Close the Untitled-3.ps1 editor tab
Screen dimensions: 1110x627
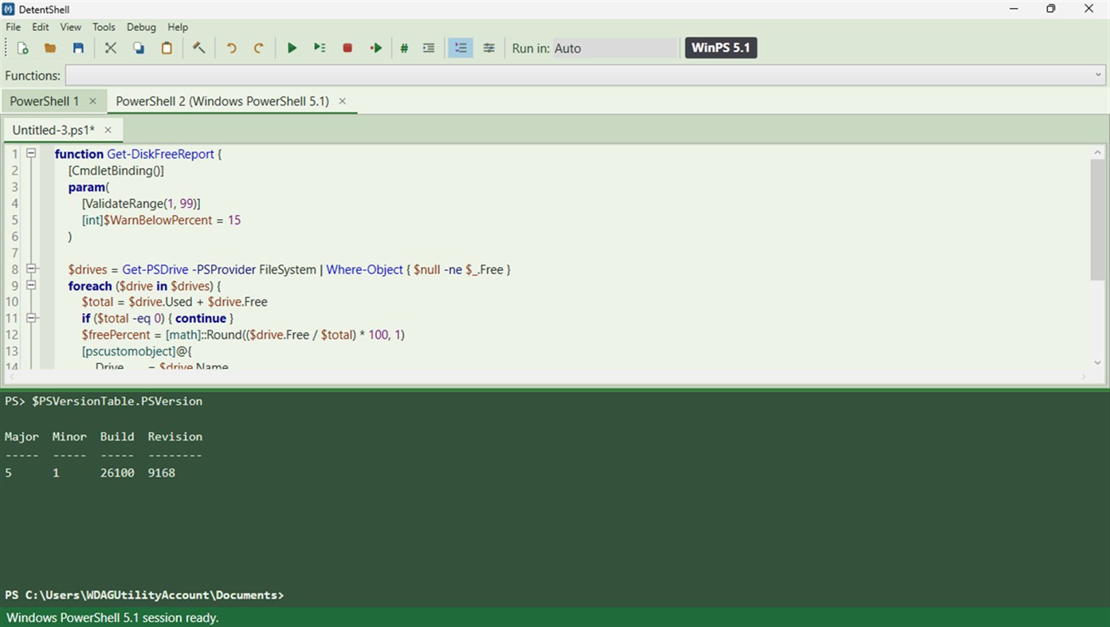108,130
